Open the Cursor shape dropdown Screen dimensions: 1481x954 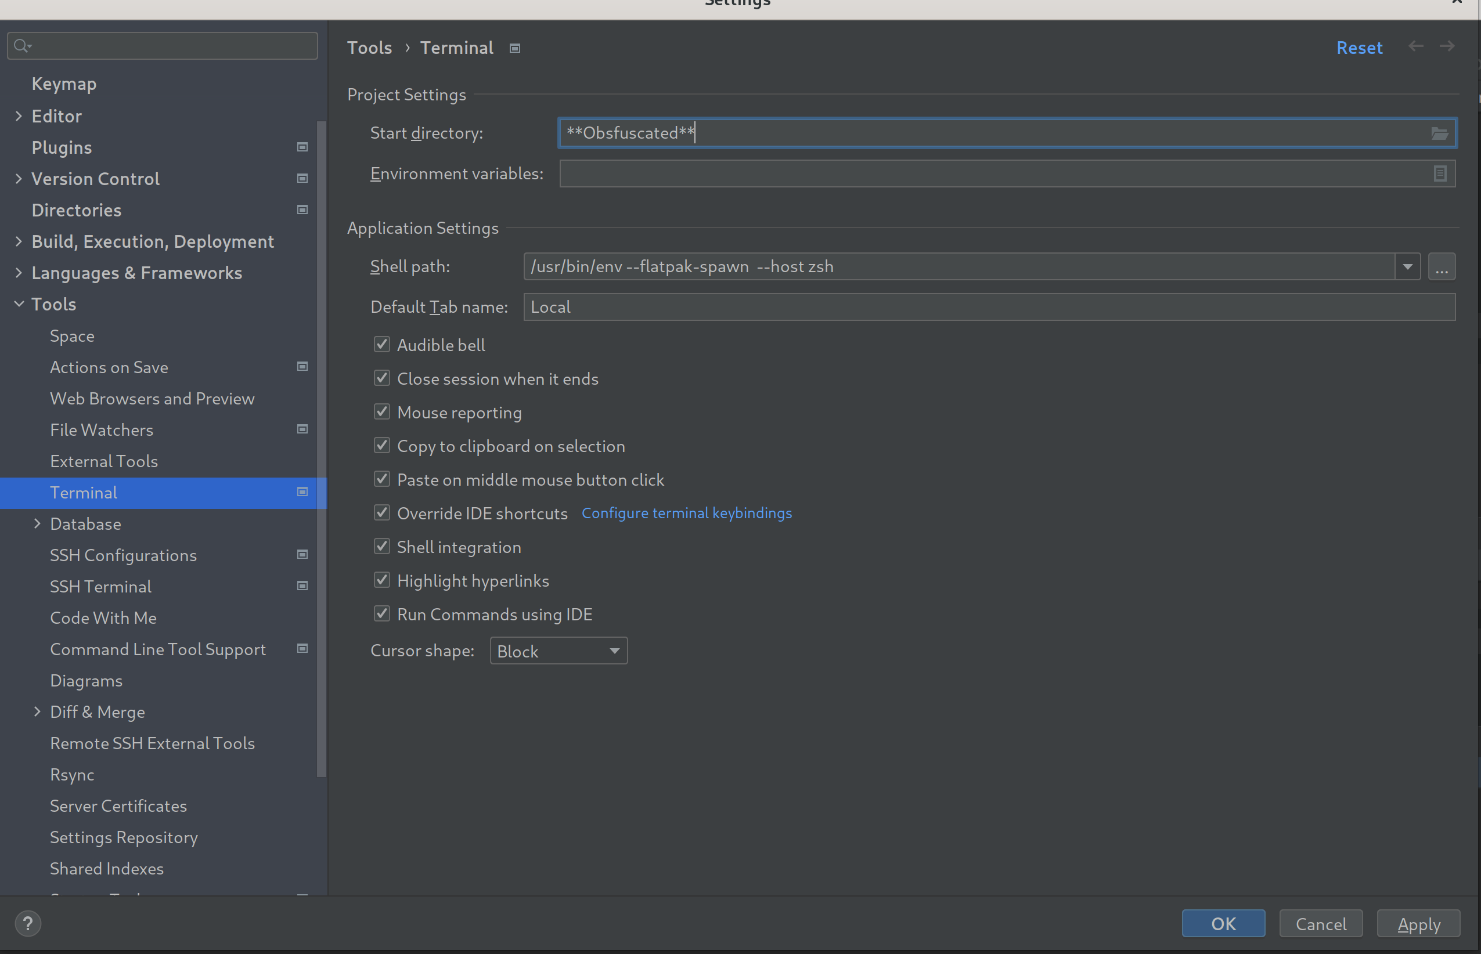pos(558,651)
